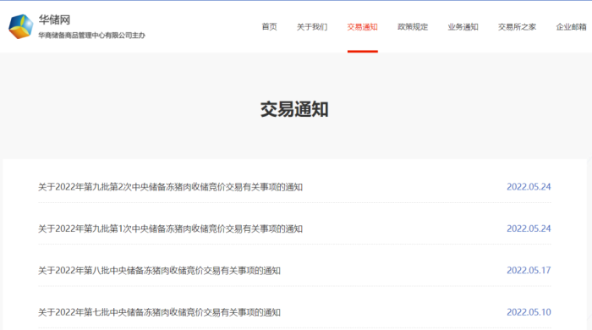This screenshot has width=592, height=330.
Task: Open the 第八批 中央储备冻猪肉 notice
Action: pyautogui.click(x=159, y=271)
